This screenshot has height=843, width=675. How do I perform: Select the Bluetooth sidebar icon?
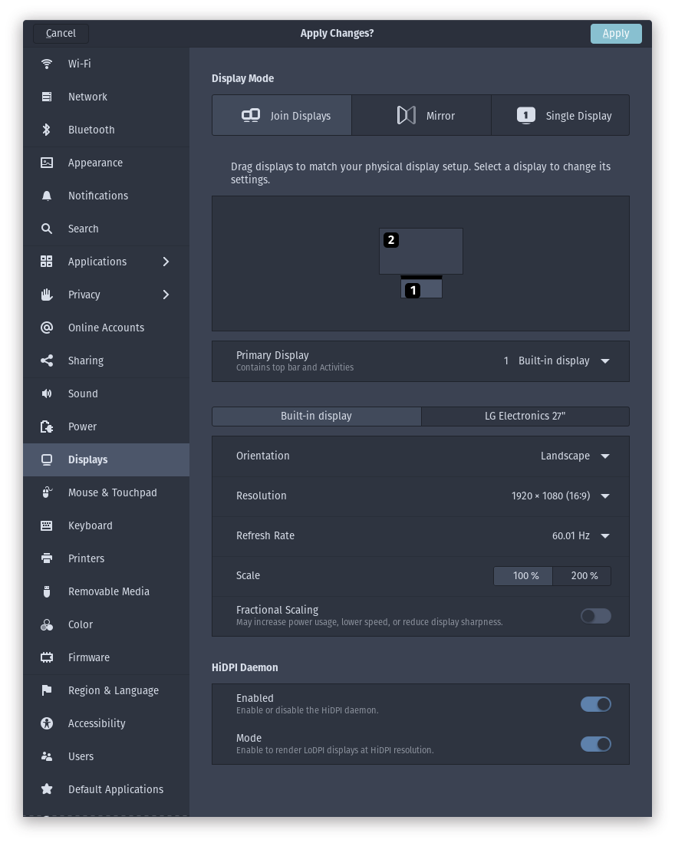click(47, 130)
